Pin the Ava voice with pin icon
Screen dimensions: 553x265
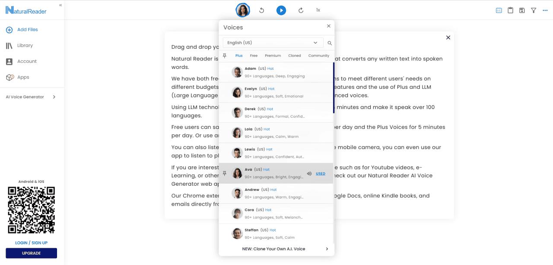[x=225, y=173]
